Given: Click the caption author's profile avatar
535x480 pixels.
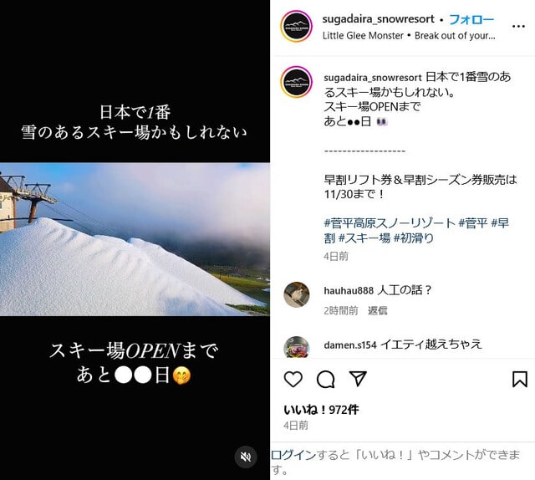Looking at the screenshot, I should click(297, 82).
